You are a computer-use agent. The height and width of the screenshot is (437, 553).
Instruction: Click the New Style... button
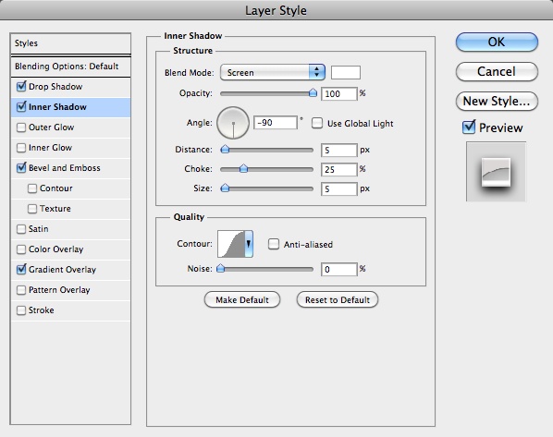[497, 101]
